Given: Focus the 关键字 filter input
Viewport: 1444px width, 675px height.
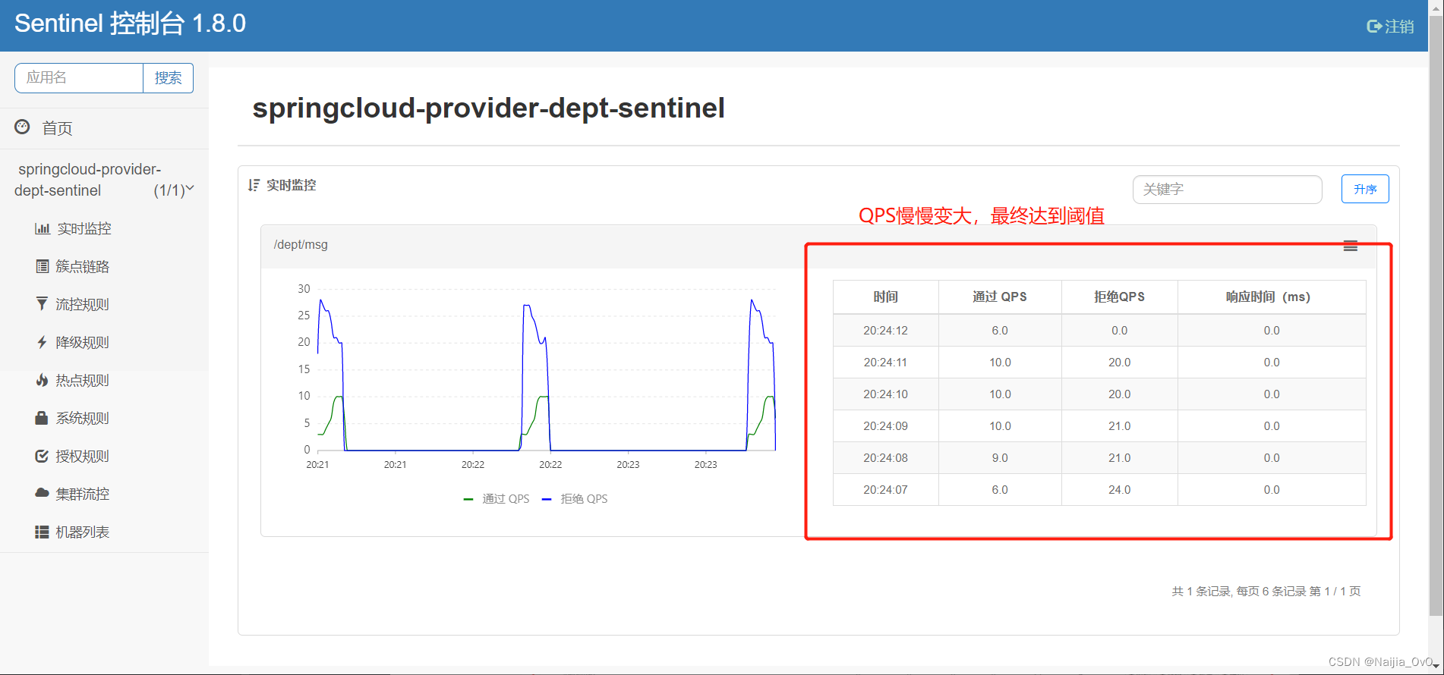Looking at the screenshot, I should 1227,189.
